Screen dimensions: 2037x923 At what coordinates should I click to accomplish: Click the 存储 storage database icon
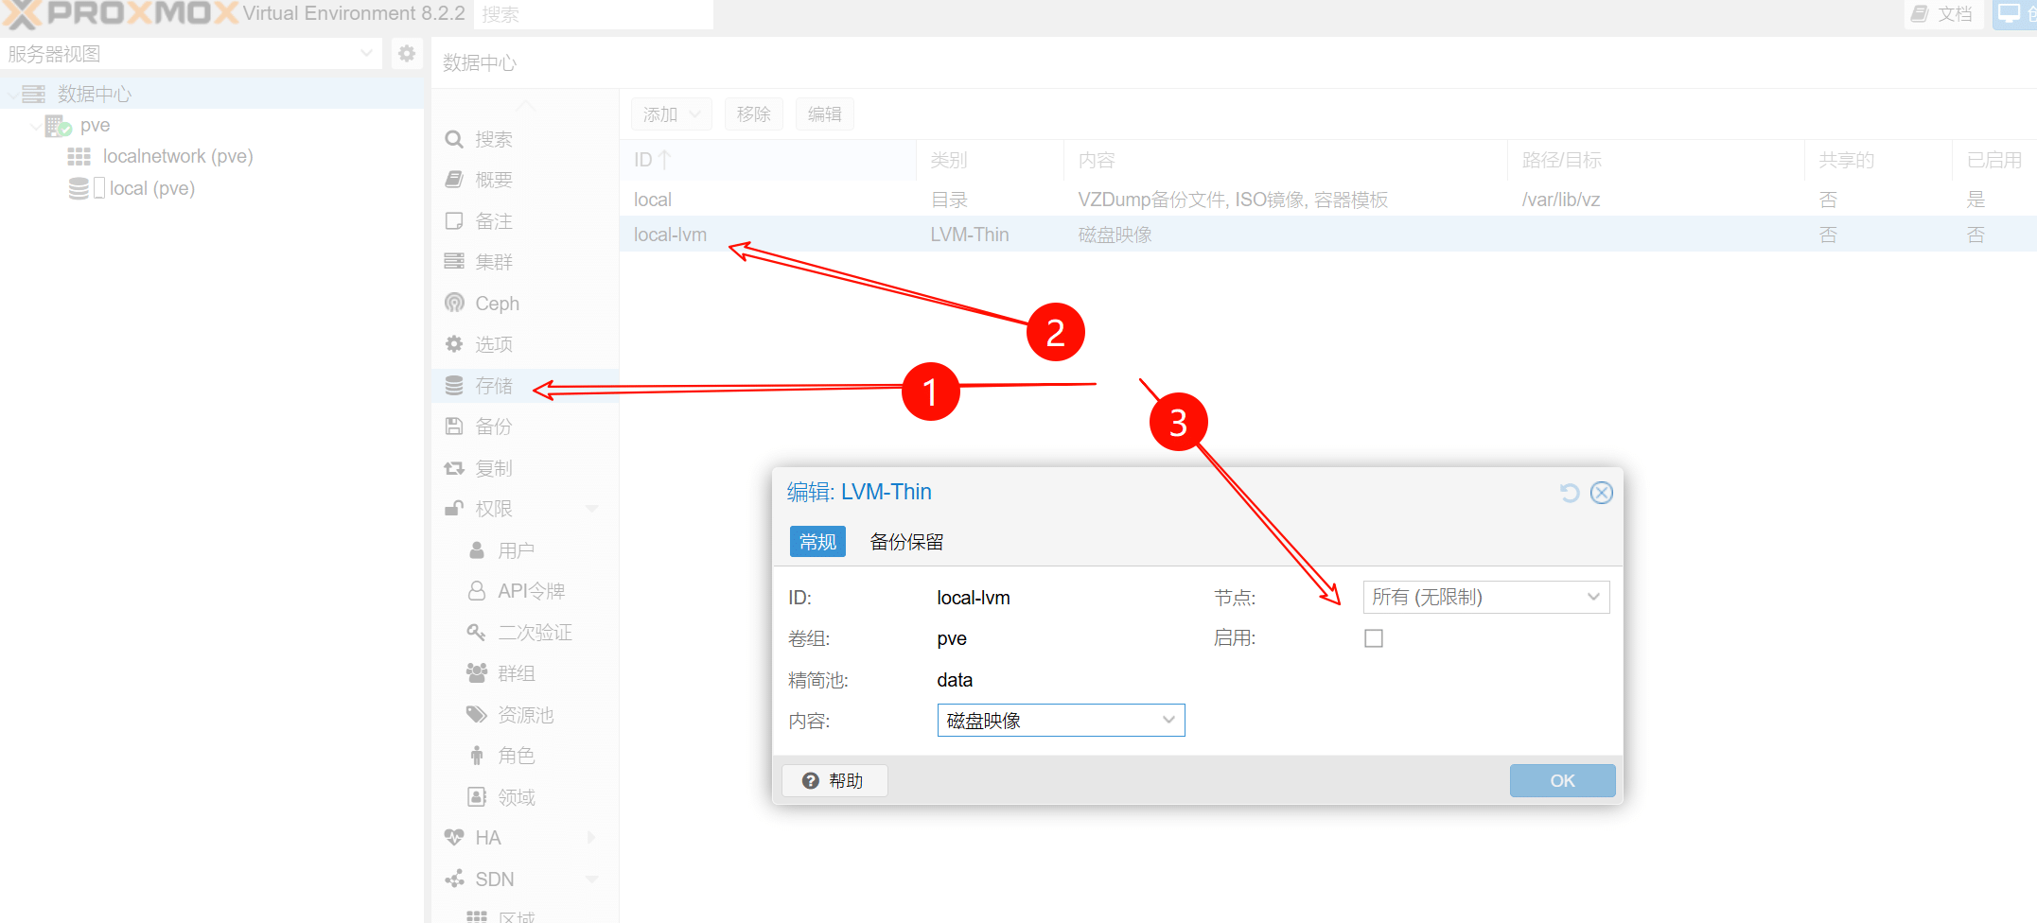click(x=454, y=386)
